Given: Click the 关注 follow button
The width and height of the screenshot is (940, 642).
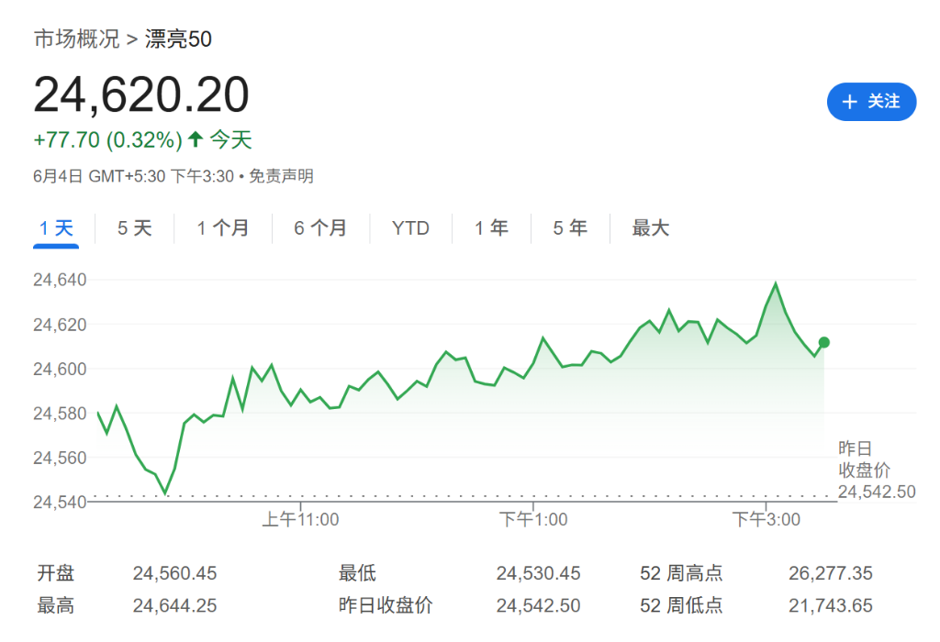Looking at the screenshot, I should pyautogui.click(x=871, y=102).
